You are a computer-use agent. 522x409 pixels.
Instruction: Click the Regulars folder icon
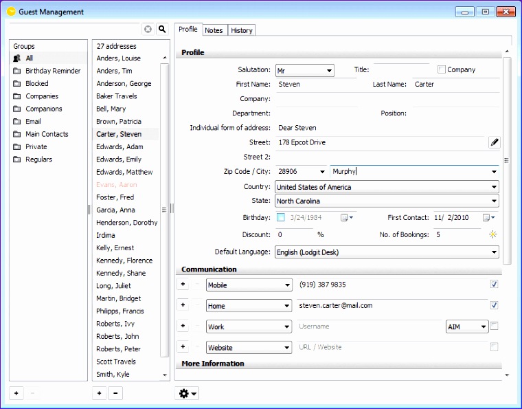(x=16, y=159)
